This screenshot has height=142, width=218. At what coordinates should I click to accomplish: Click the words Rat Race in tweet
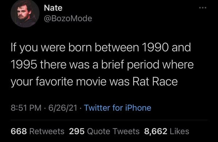click(155, 82)
